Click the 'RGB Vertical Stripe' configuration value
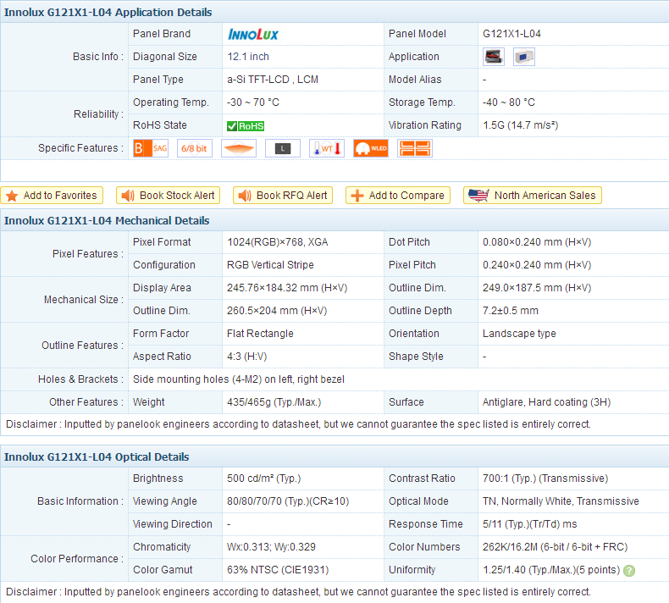The height and width of the screenshot is (603, 669). coord(270,265)
